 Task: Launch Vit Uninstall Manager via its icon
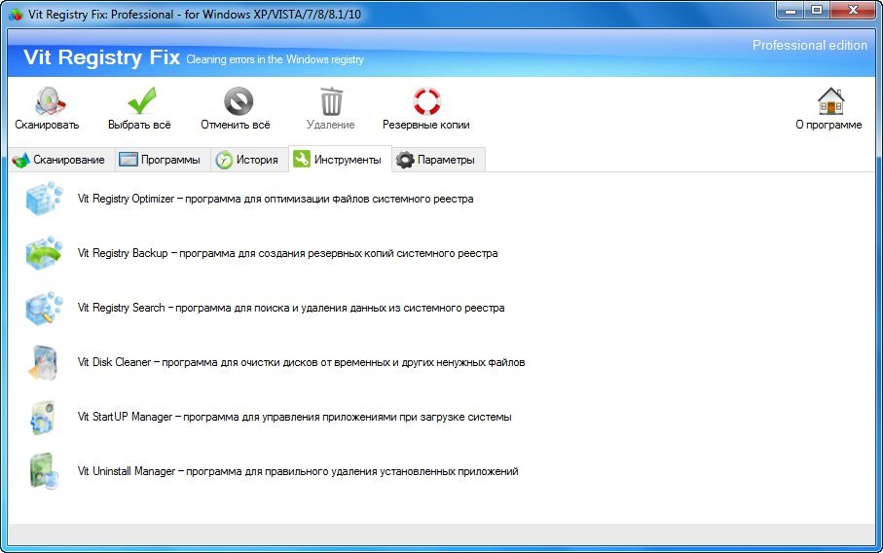[44, 471]
